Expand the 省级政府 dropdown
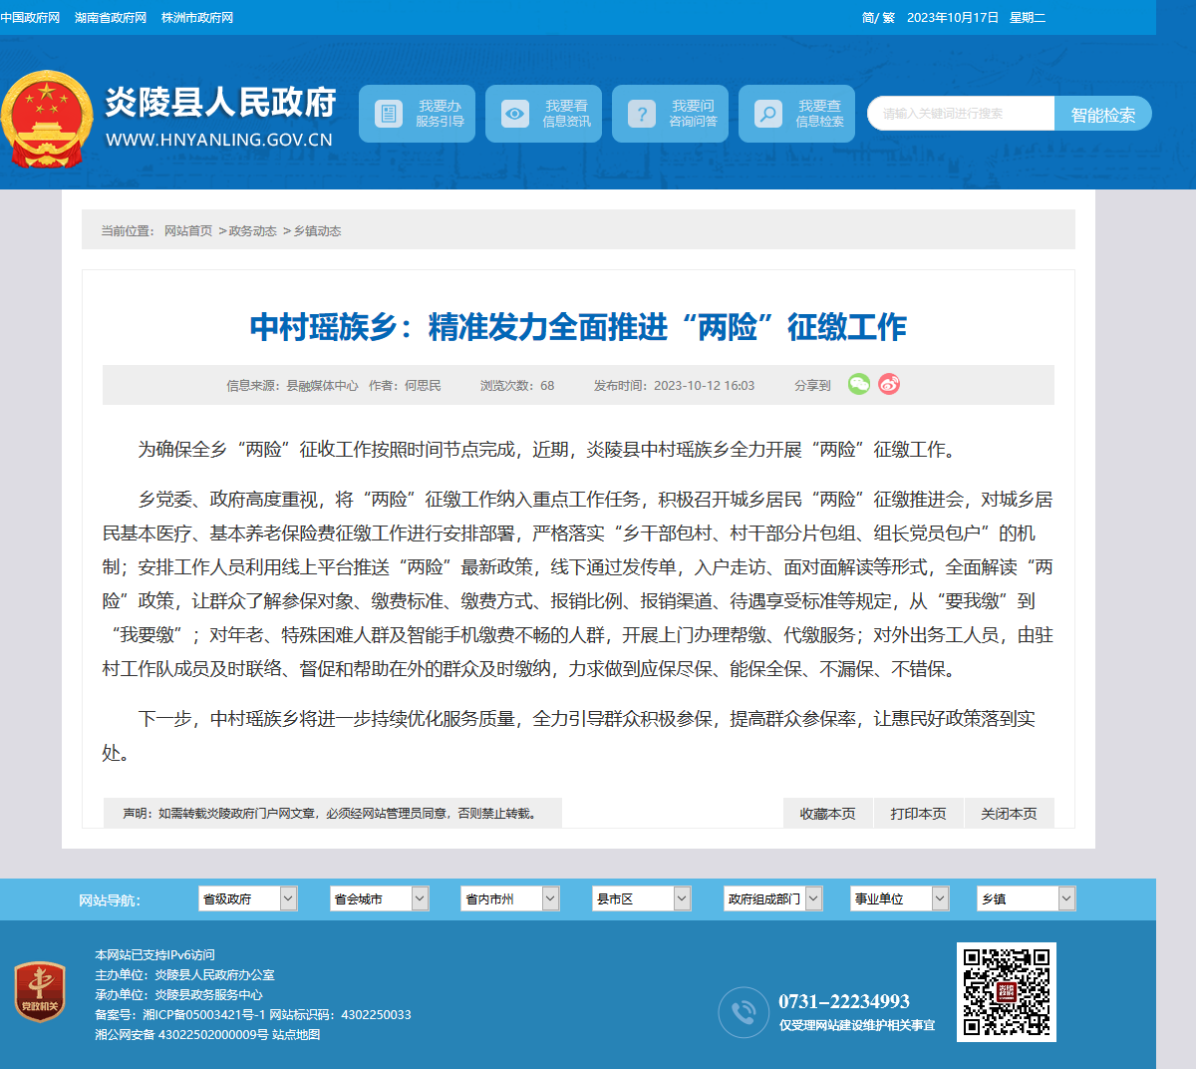The image size is (1196, 1069). [x=248, y=898]
